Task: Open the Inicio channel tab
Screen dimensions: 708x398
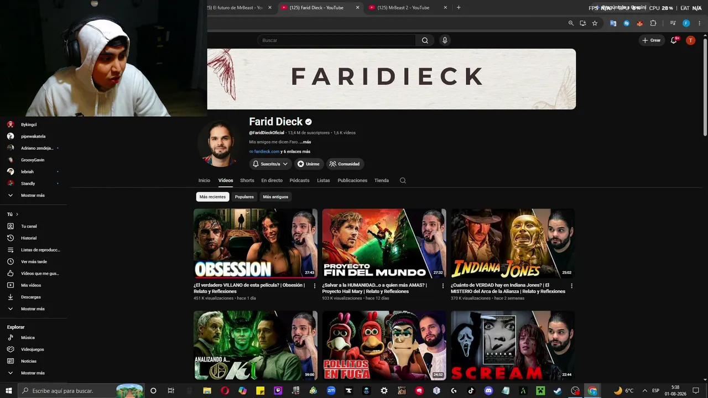Action: pyautogui.click(x=204, y=181)
